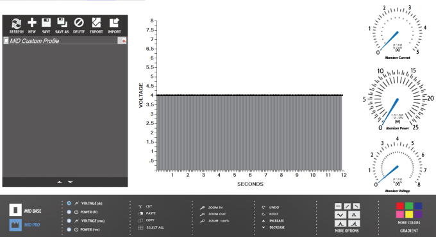Select the square pulse shape icon
The image size is (436, 237).
pyautogui.click(x=354, y=215)
